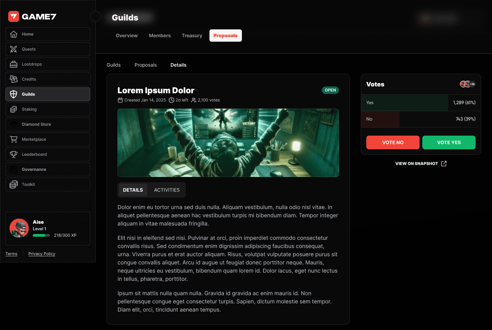Screen dimensions: 492x330
Task: Select the Quests crossed swords icon
Action: pyautogui.click(x=14, y=49)
